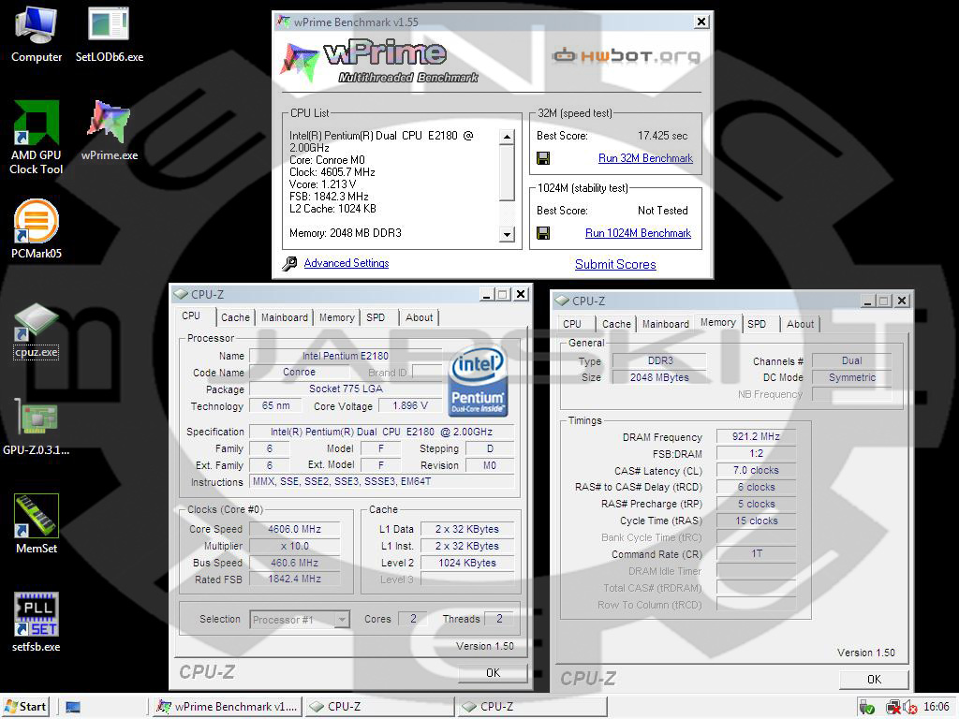Click the Core Voltage 1.896 V field
Screen dimensions: 959x719
(410, 405)
